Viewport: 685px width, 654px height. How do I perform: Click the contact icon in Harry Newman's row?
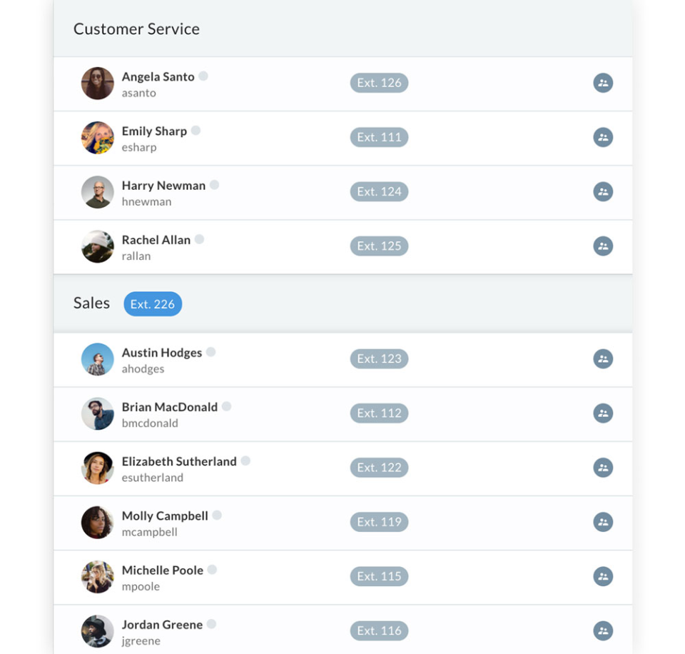pyautogui.click(x=603, y=191)
